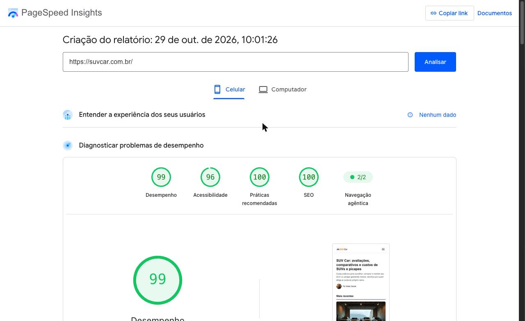
Task: Select the Desempenho score gauge 99
Action: pyautogui.click(x=161, y=177)
